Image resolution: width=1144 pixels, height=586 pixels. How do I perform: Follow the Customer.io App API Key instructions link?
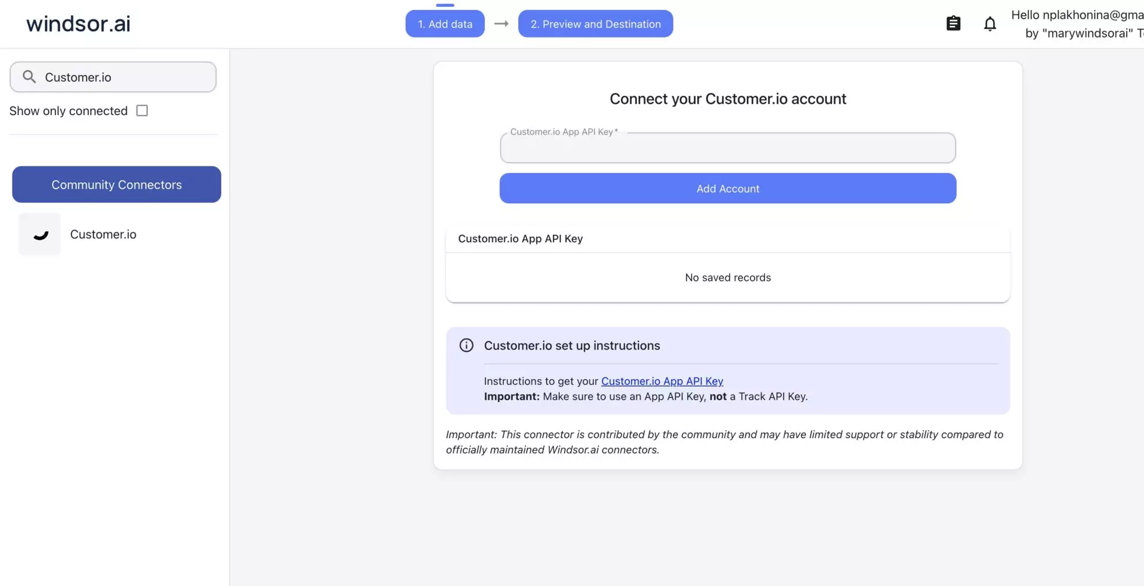[662, 381]
